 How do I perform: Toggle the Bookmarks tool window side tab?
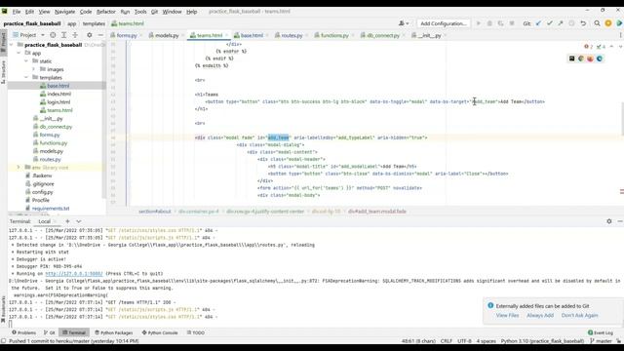pos(3,309)
